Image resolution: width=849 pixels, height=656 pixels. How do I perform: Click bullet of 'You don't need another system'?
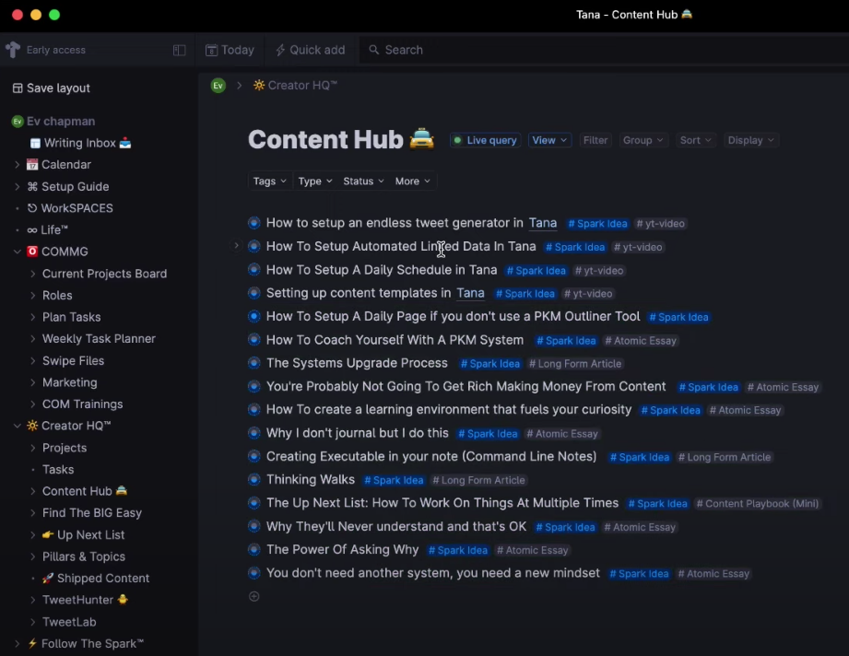click(254, 573)
